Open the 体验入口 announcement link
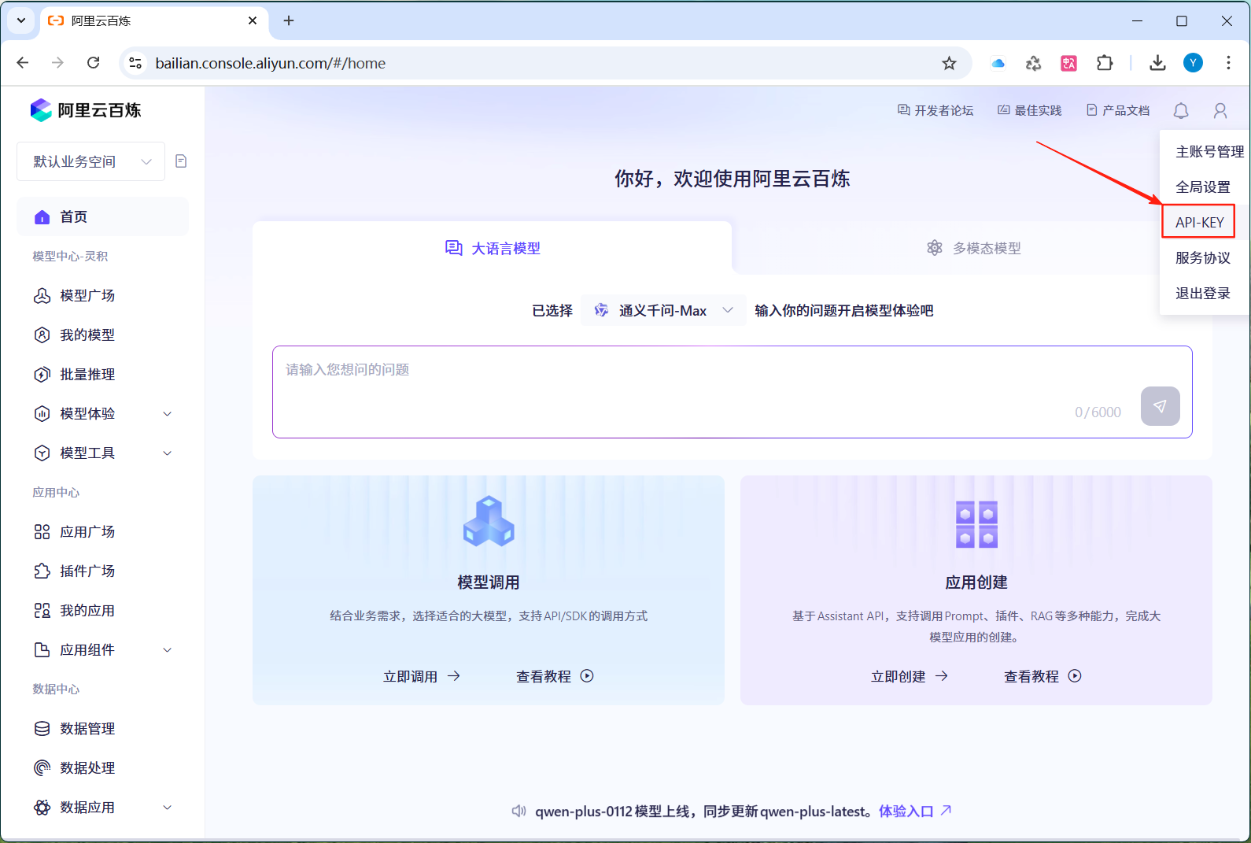Viewport: 1251px width, 843px height. pos(915,812)
